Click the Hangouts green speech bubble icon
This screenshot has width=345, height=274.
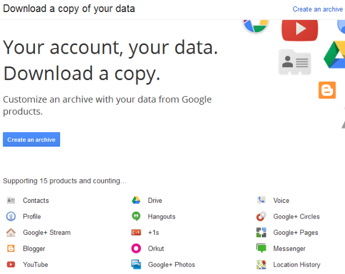pyautogui.click(x=136, y=216)
